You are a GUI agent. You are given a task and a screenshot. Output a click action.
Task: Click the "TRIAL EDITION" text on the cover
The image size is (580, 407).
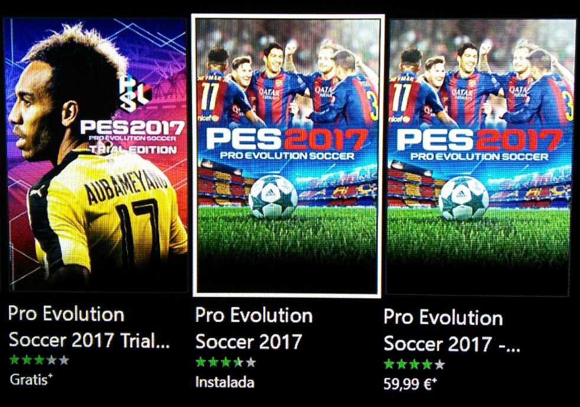tap(133, 150)
